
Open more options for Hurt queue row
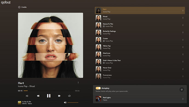click(x=183, y=10)
